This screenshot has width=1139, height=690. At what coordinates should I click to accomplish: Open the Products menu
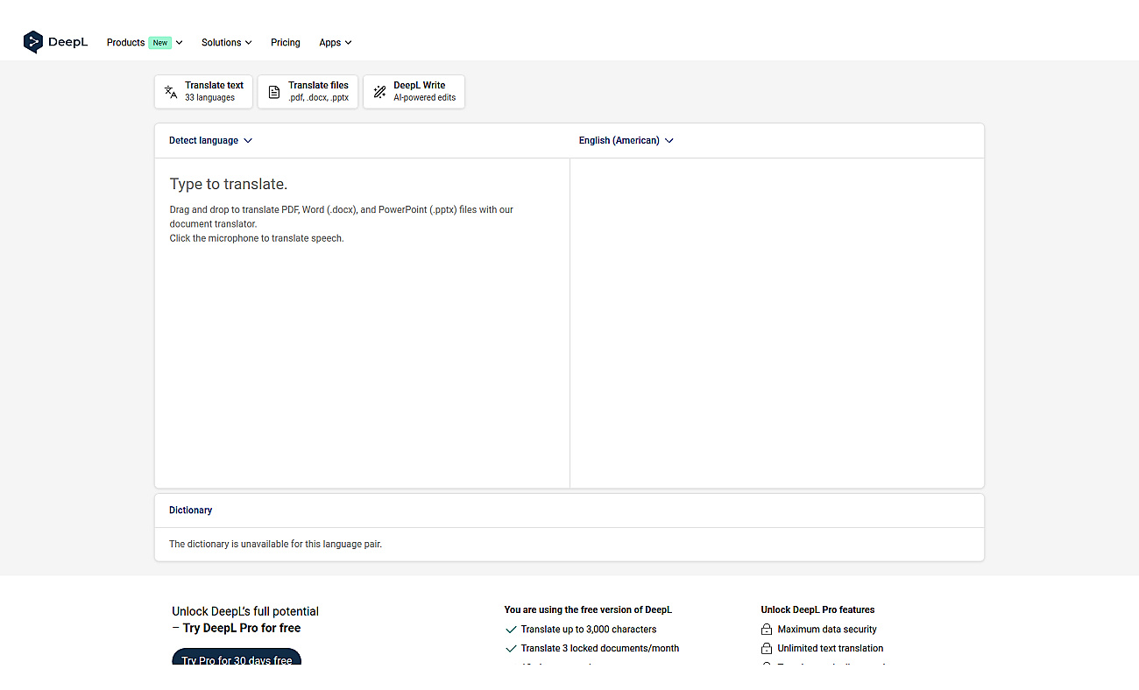(x=145, y=42)
